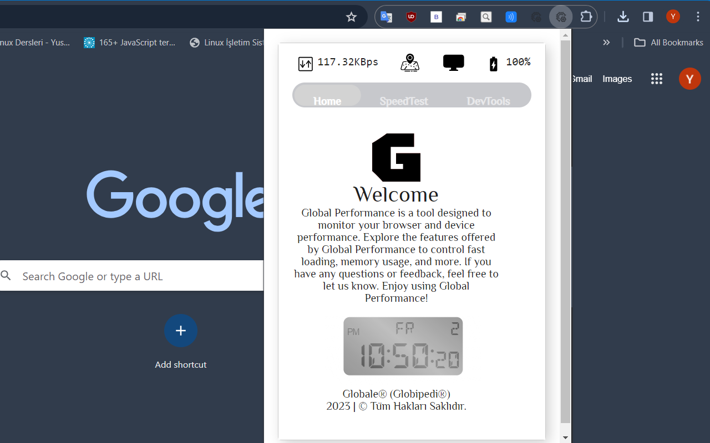Screen dimensions: 710x443
Task: Click the side panel icon
Action: point(647,17)
